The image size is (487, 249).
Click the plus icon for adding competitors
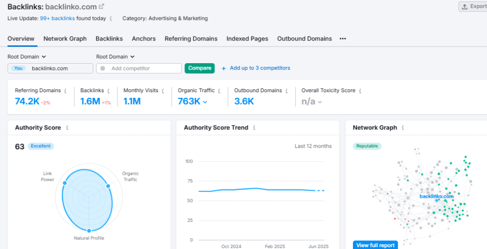[x=224, y=68]
